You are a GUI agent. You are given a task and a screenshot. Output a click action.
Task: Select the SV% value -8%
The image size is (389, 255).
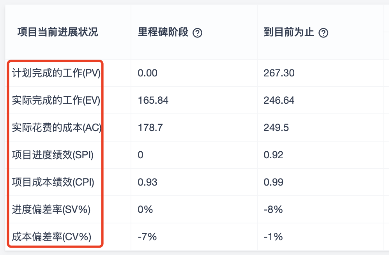273,209
